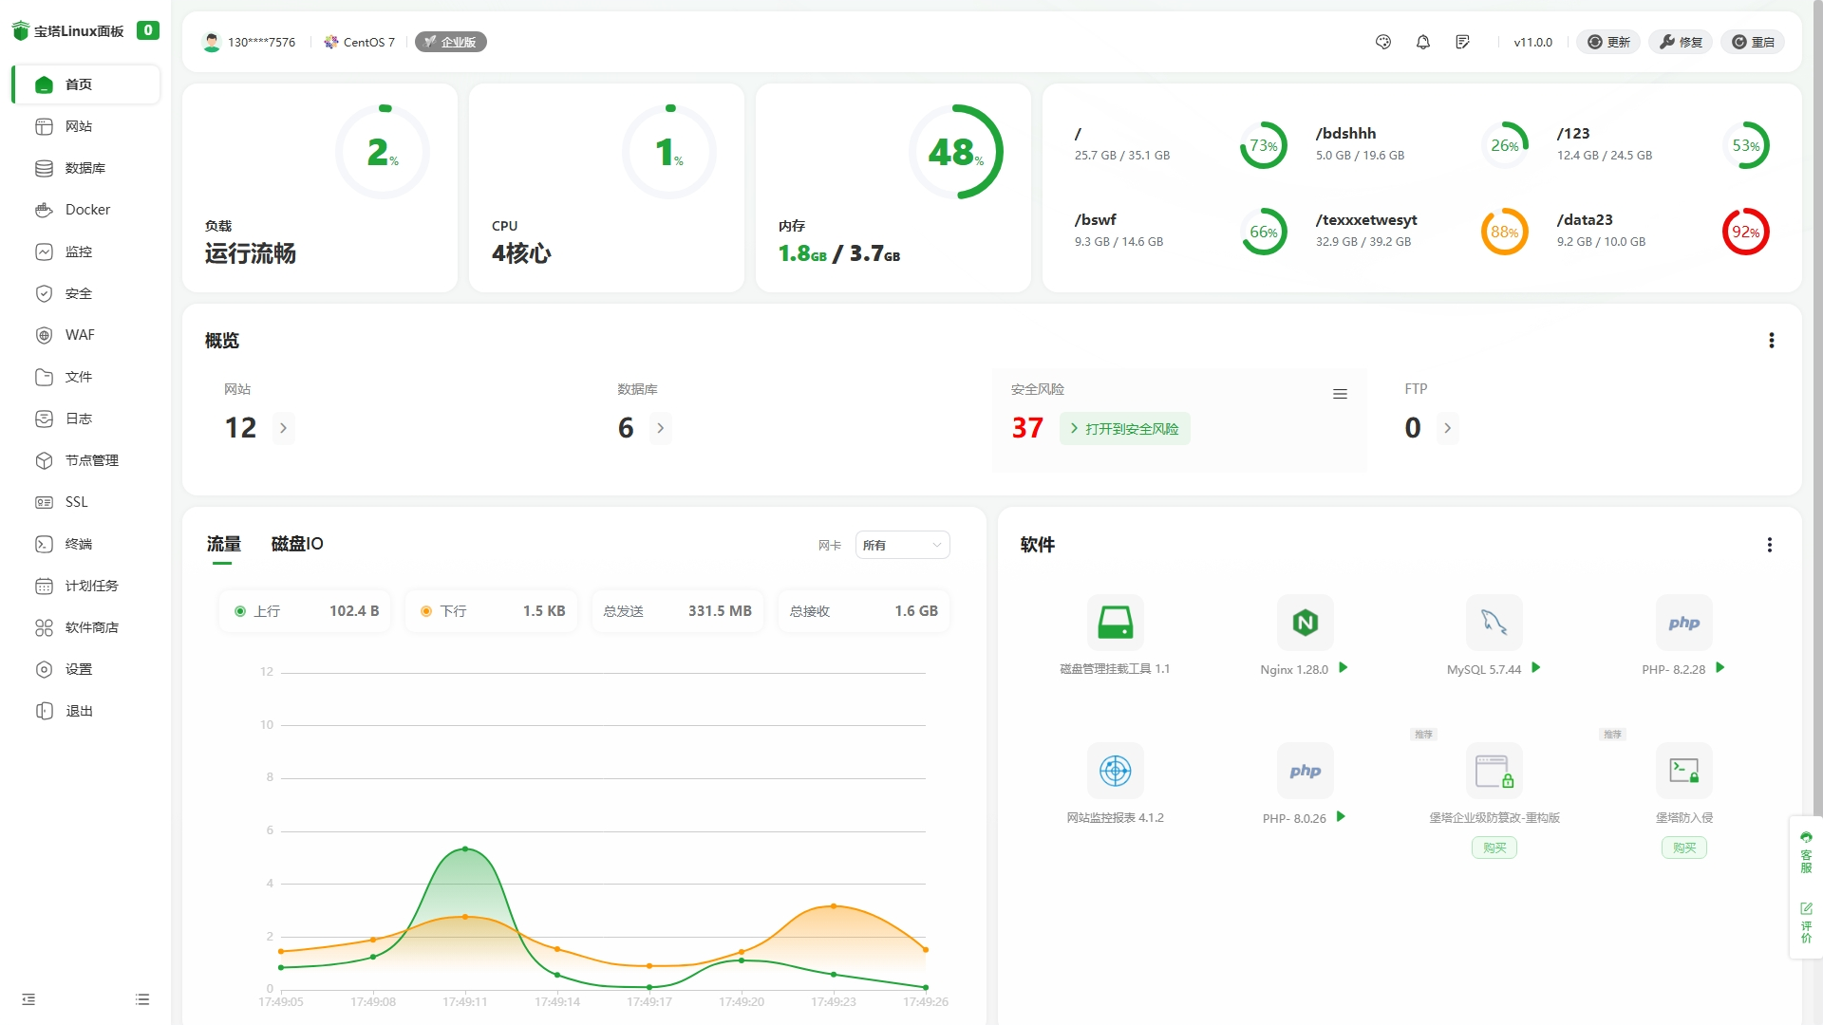Open the network card dropdown

[x=902, y=545]
